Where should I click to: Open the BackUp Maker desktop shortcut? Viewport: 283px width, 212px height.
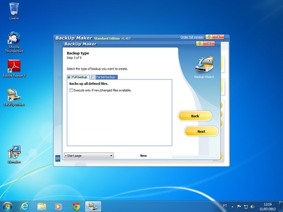[x=14, y=95]
